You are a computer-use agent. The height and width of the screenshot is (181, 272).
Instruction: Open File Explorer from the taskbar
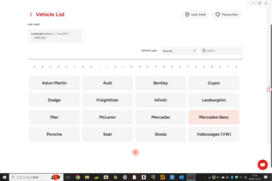(87, 177)
